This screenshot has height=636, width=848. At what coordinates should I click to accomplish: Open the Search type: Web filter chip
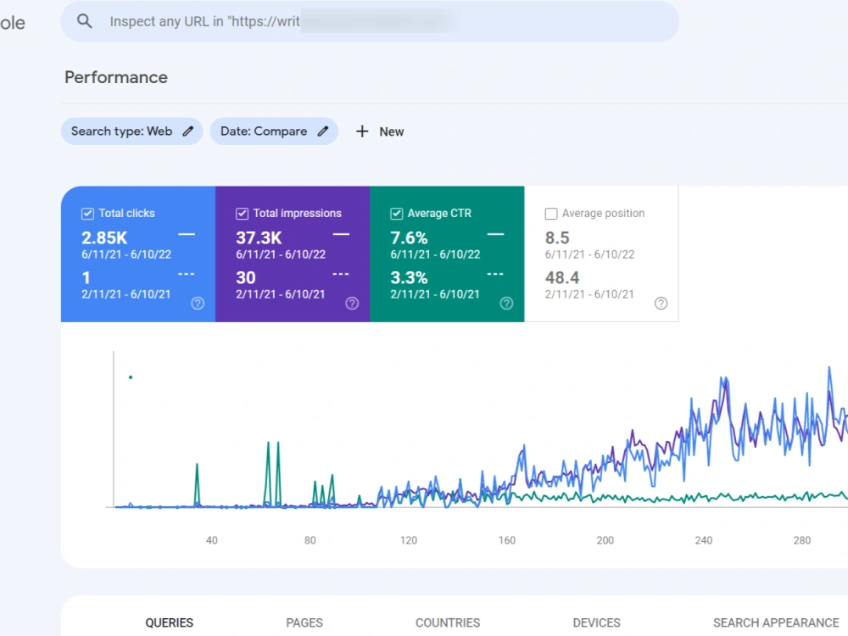click(131, 131)
